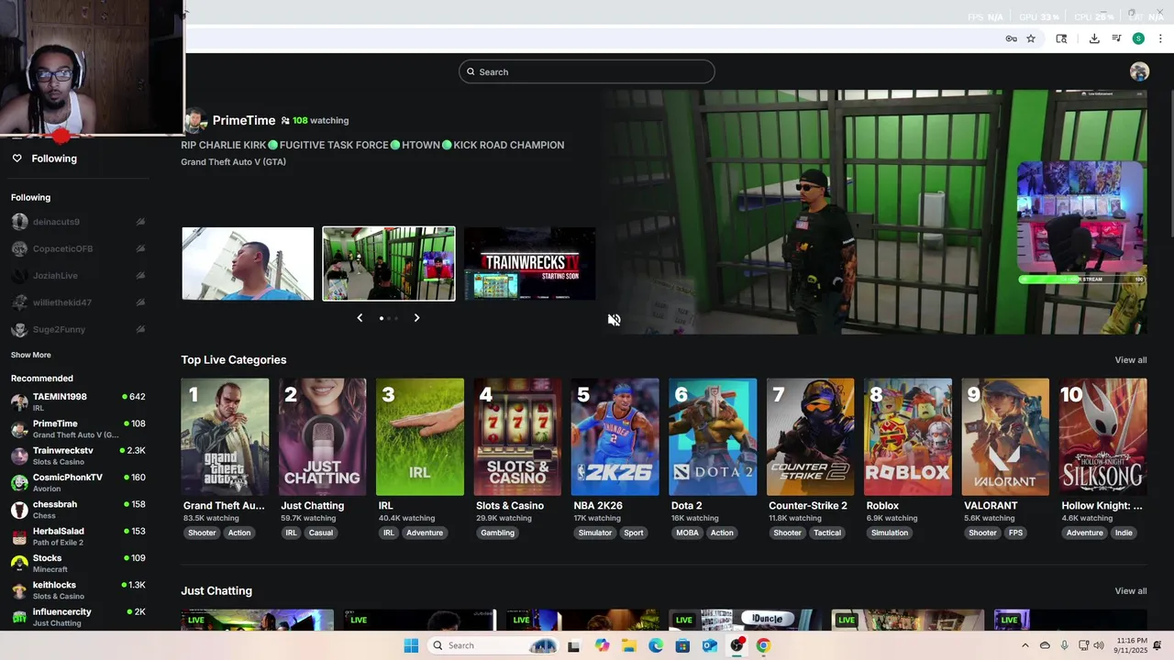Select the Trainwrecks TV carousel thumbnail
Image resolution: width=1174 pixels, height=660 pixels.
pos(529,264)
